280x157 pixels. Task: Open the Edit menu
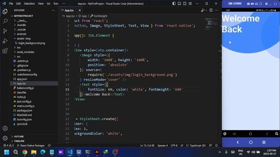click(x=18, y=3)
